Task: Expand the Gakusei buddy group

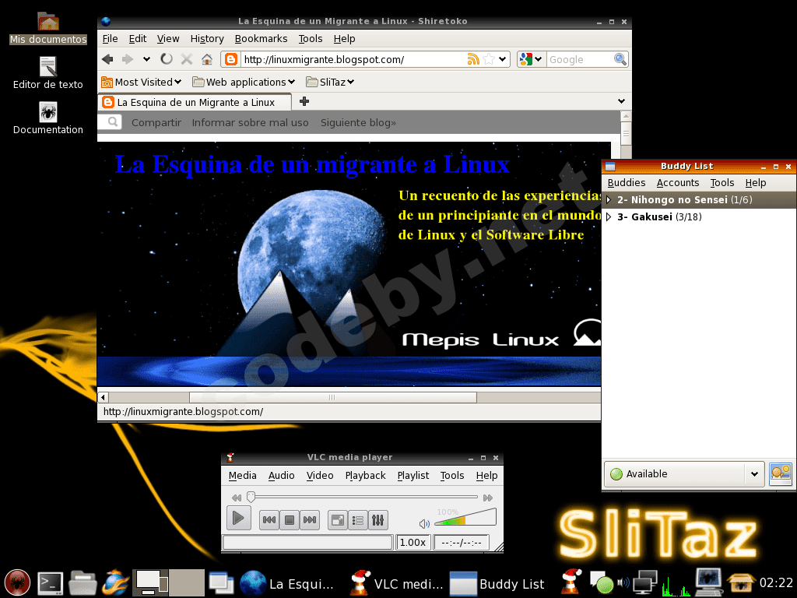Action: (609, 217)
